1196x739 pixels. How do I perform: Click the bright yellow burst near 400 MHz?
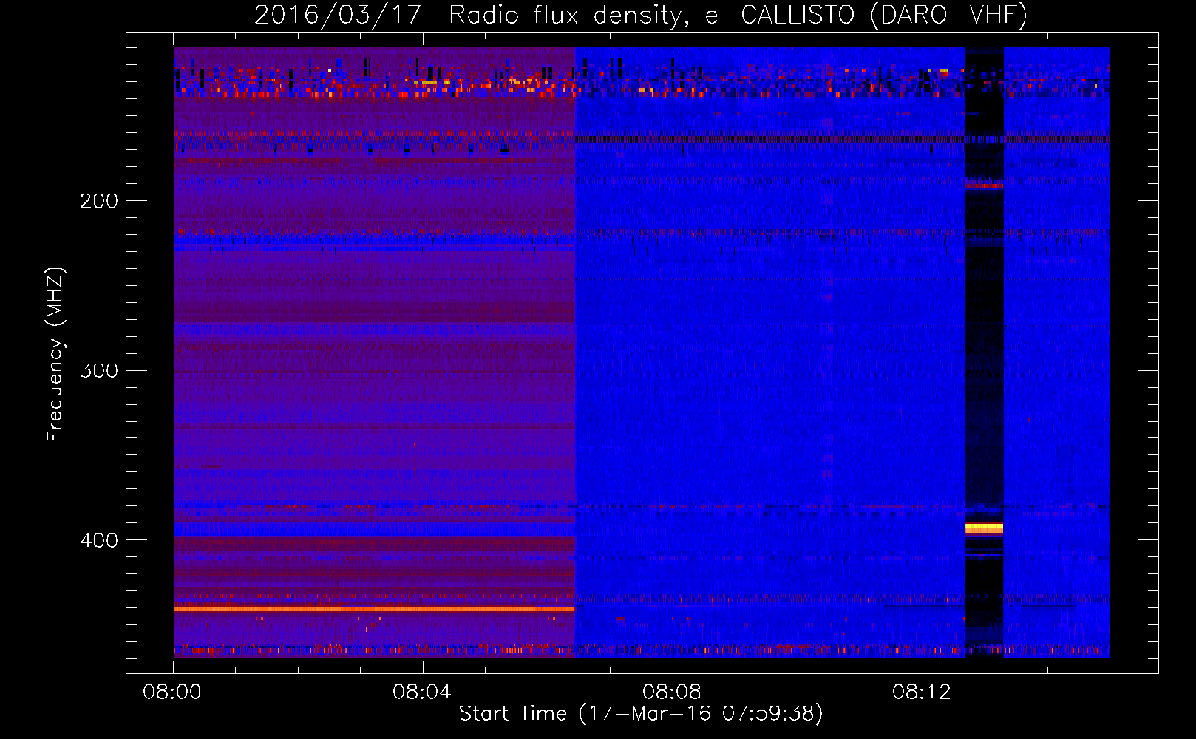984,528
